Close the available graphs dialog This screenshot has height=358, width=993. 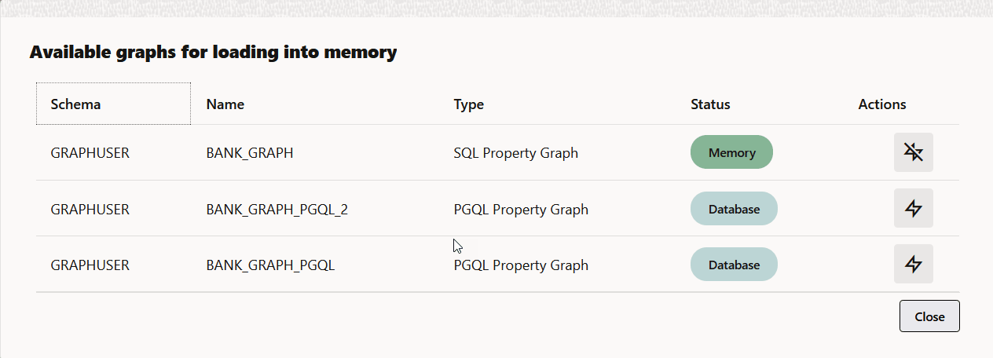(929, 316)
